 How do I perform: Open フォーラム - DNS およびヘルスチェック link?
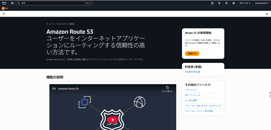(203, 106)
